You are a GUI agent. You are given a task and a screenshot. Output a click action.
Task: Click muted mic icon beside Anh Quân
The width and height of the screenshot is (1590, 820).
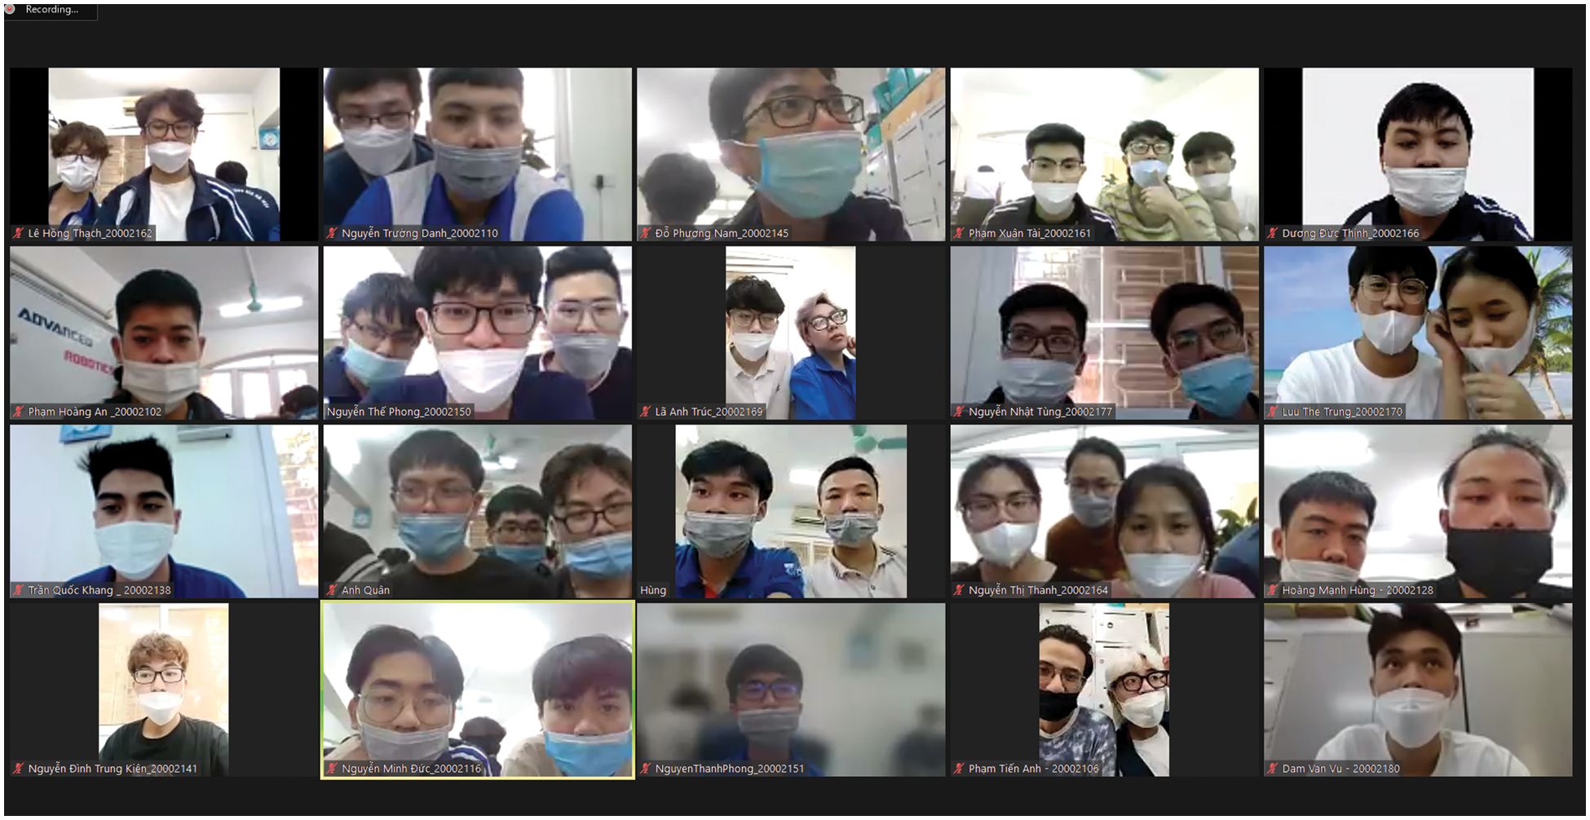(x=332, y=590)
